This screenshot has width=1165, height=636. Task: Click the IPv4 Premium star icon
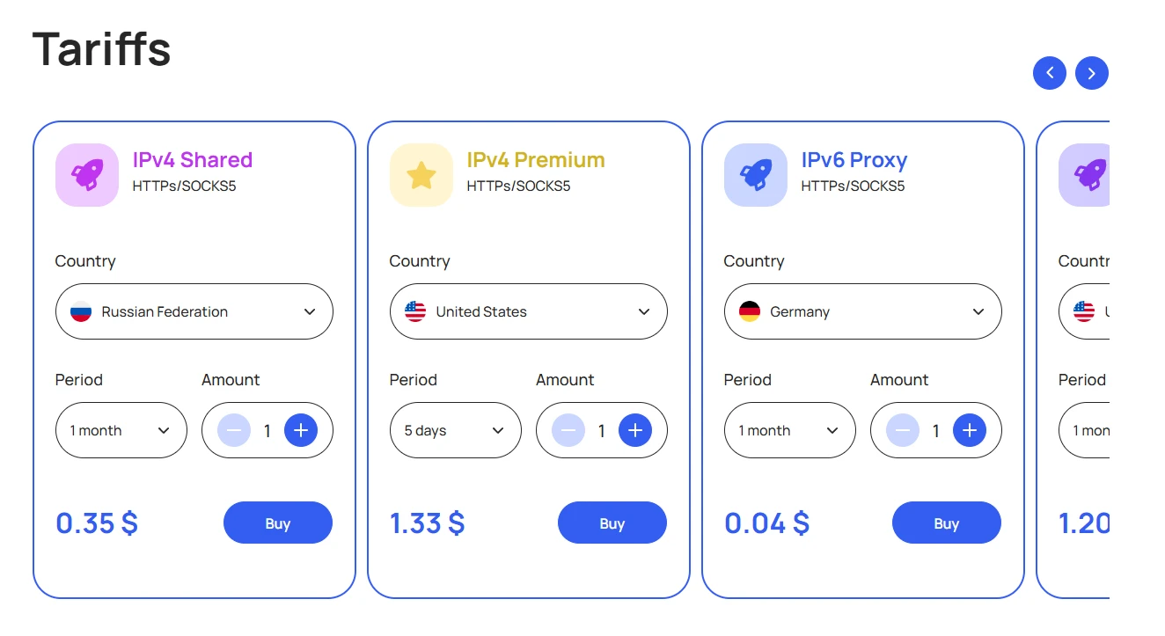pos(421,175)
